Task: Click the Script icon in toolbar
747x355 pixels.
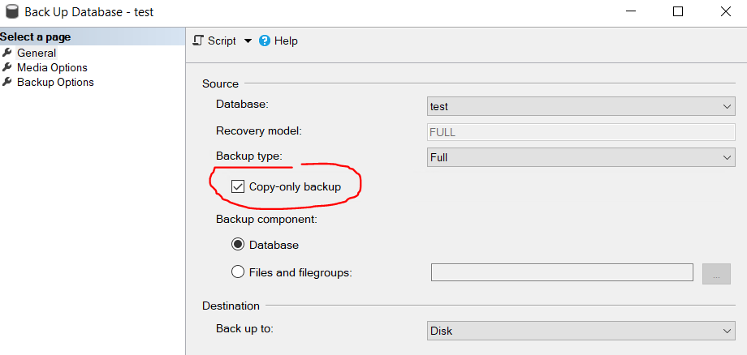Action: click(x=198, y=41)
